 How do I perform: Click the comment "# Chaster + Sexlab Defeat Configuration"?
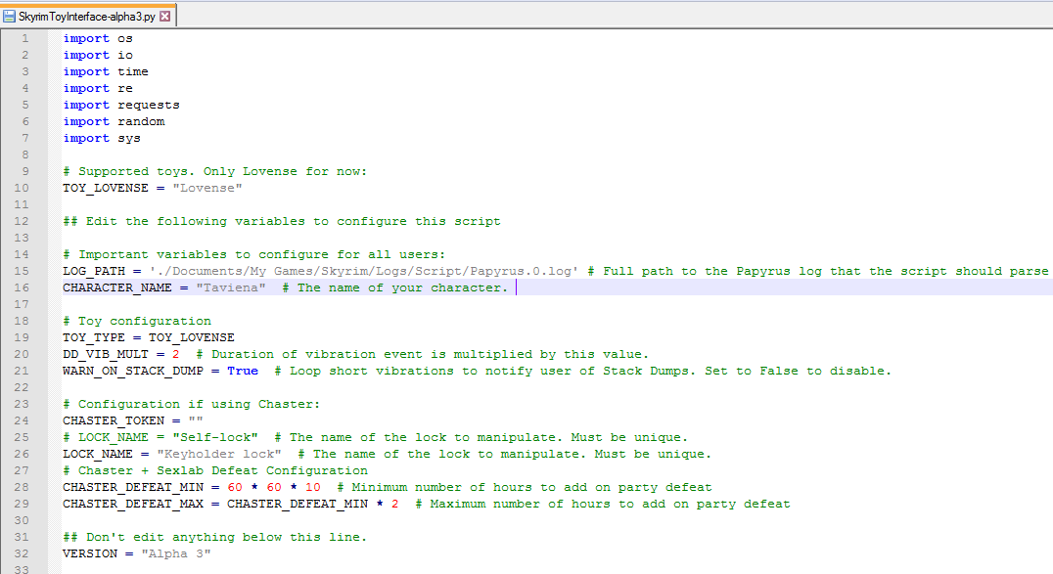(x=215, y=470)
